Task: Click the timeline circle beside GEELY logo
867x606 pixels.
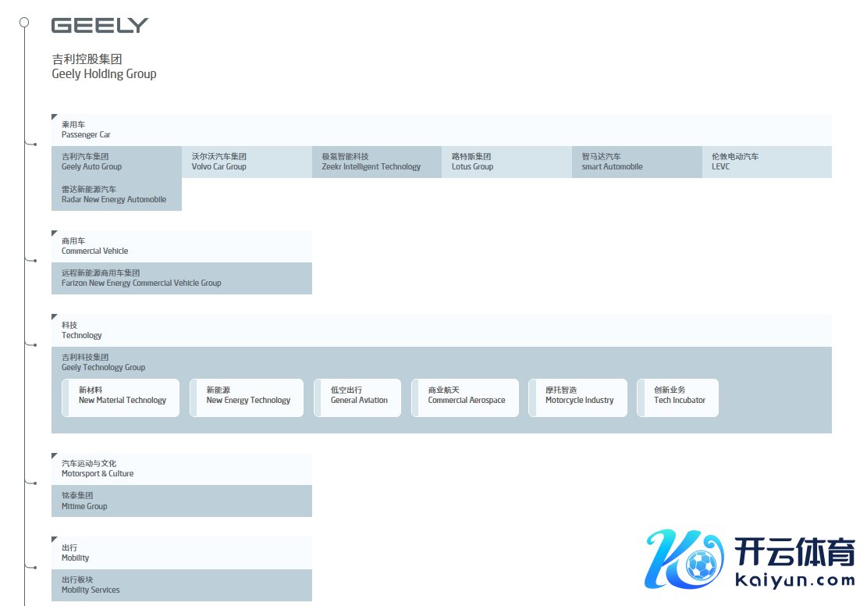Action: 24,22
